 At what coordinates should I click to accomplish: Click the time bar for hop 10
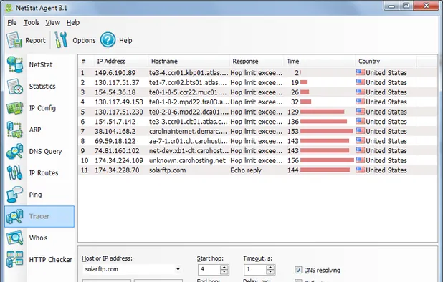coord(327,160)
